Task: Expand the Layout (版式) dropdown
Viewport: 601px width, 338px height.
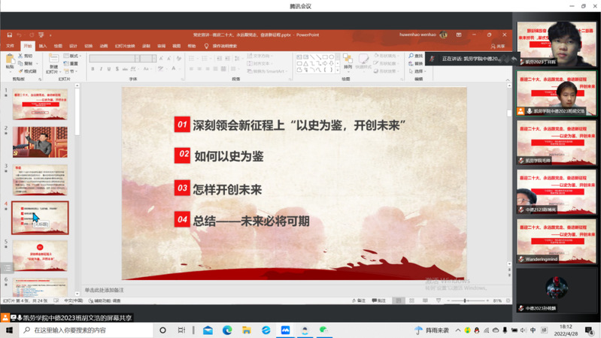Action: tap(74, 56)
